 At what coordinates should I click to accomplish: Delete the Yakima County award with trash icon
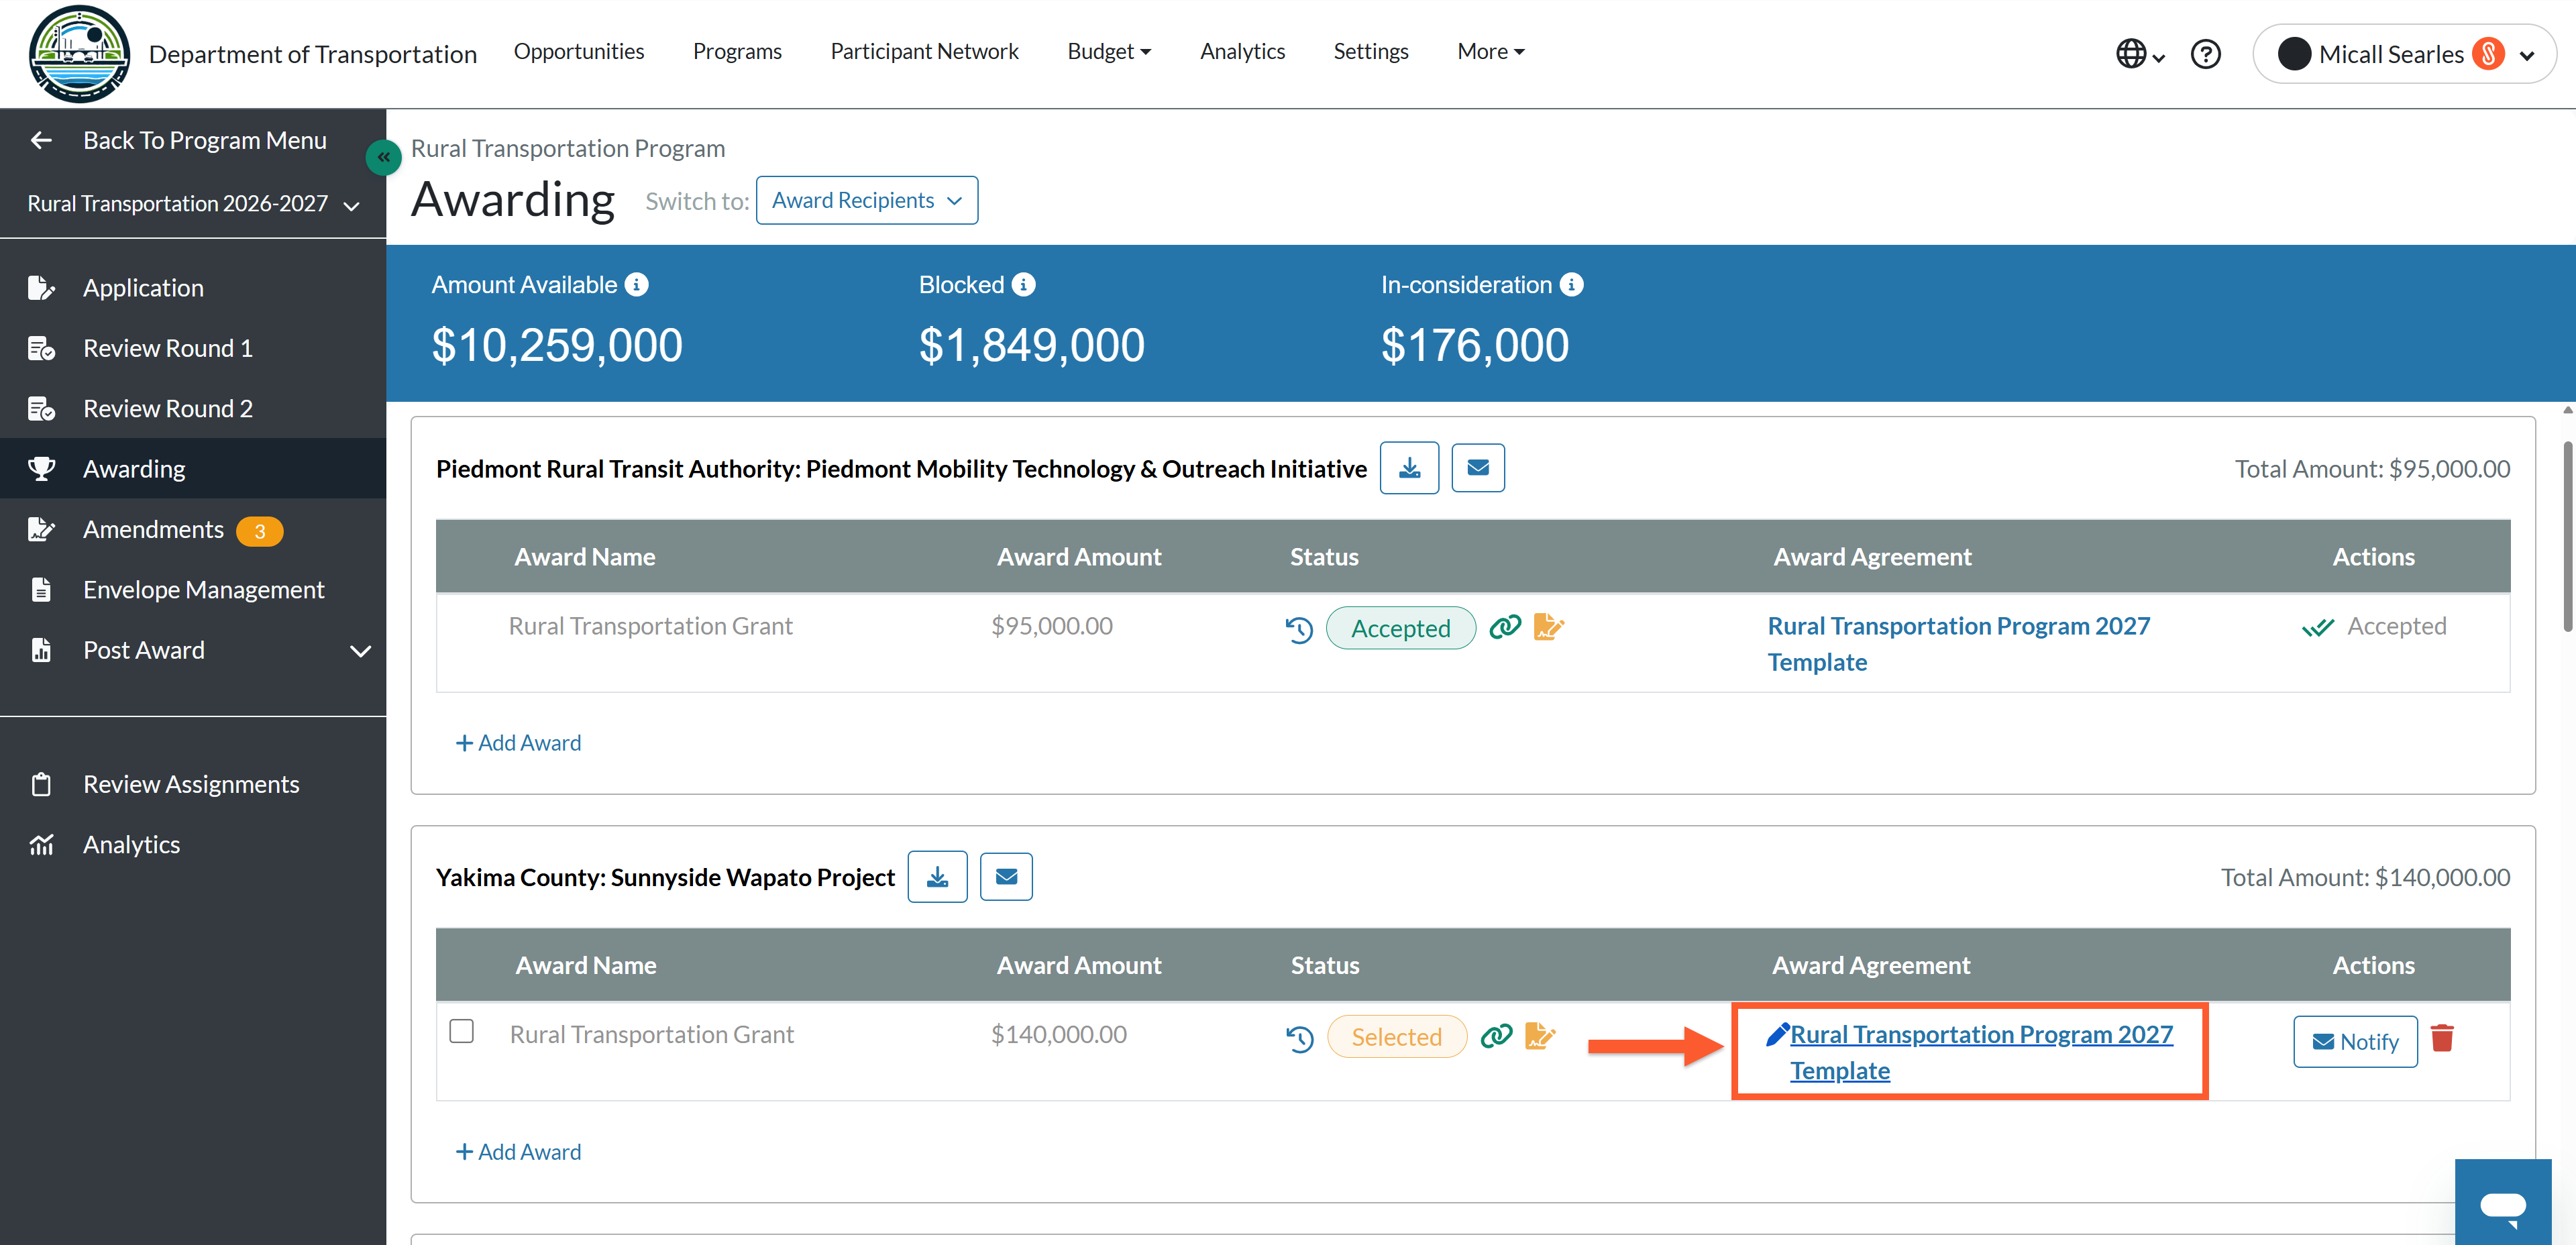(2441, 1038)
